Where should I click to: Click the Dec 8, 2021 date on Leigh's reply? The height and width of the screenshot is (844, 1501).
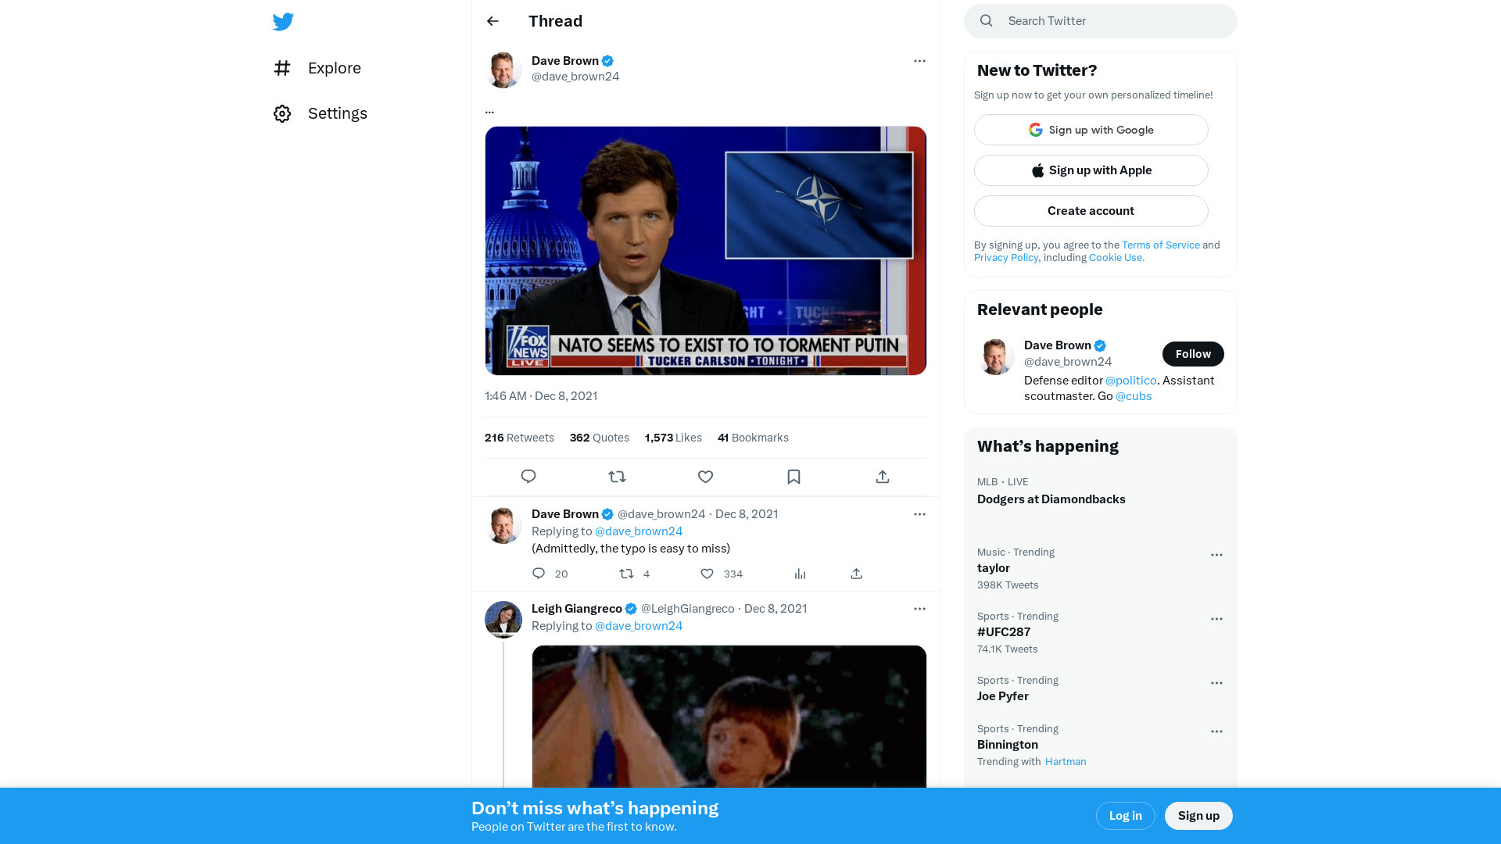(776, 609)
